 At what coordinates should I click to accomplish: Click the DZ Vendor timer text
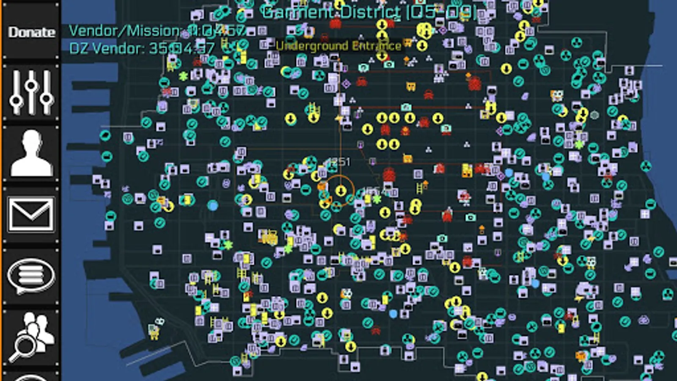(142, 48)
